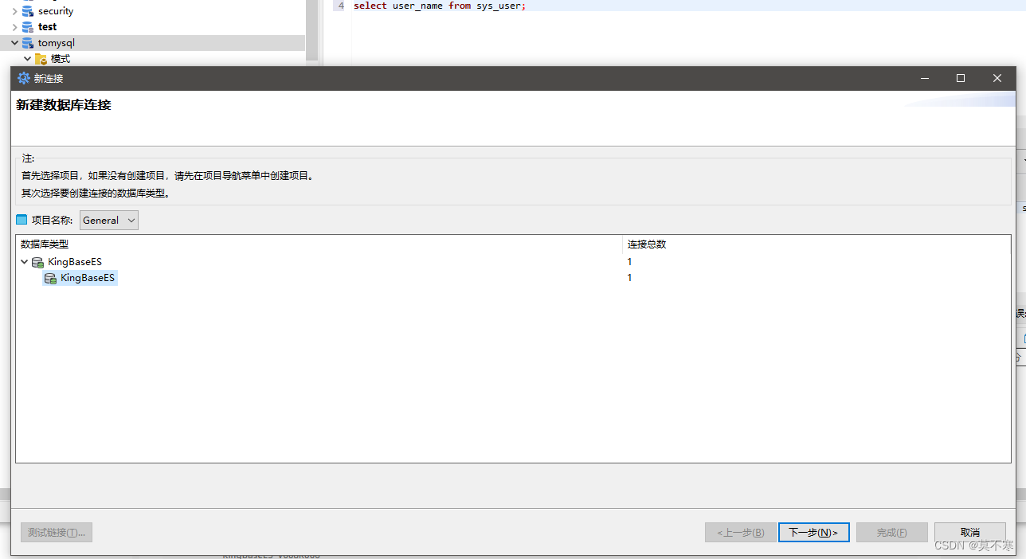The height and width of the screenshot is (559, 1026).
Task: Click line number 4 in SQL editor gutter
Action: tap(340, 6)
